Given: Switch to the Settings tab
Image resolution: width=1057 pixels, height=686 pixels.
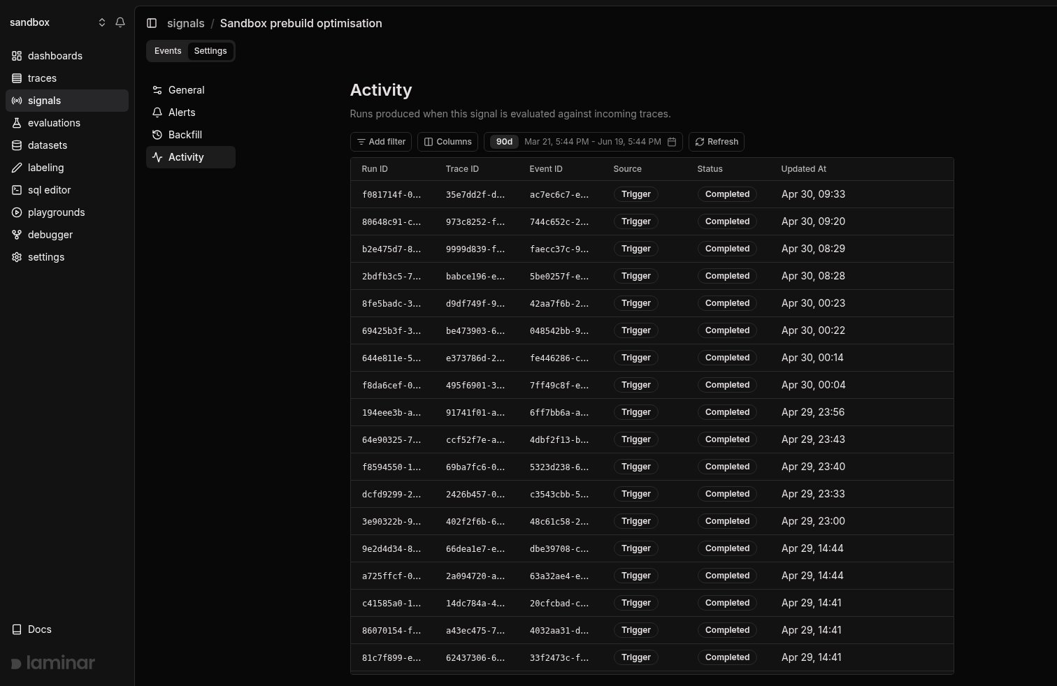Looking at the screenshot, I should (210, 51).
